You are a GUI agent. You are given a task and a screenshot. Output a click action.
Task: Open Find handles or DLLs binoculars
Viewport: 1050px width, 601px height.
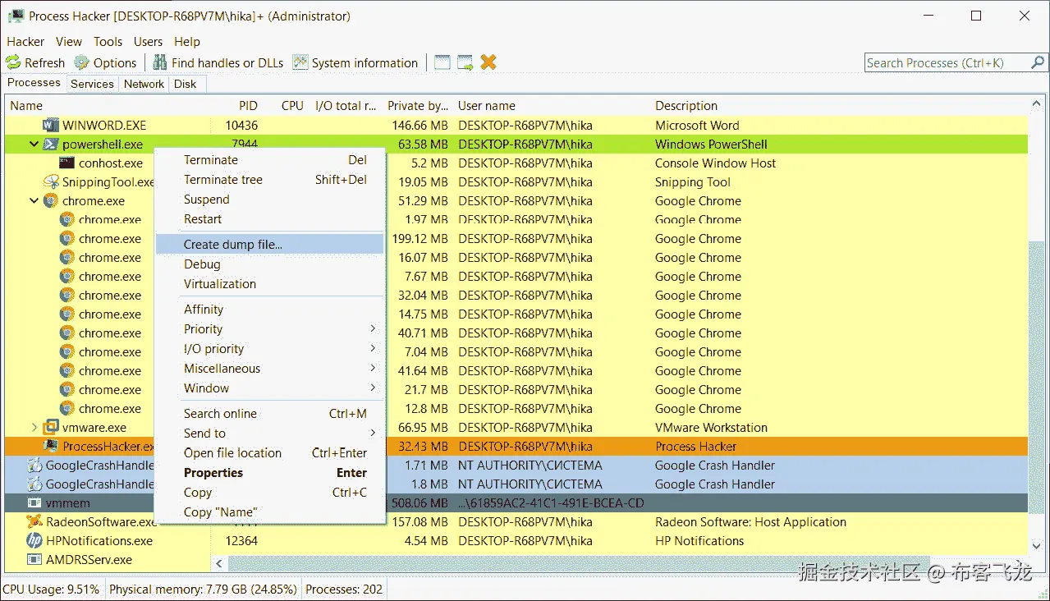tap(160, 62)
